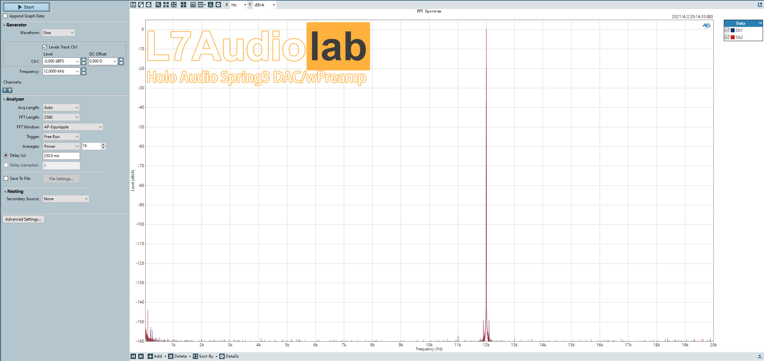Increase Ch1 level with up stepper
The width and height of the screenshot is (764, 361).
coord(84,59)
